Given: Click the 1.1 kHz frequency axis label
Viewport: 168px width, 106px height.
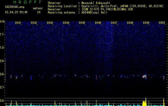Looking at the screenshot, I should (x=2, y=34).
